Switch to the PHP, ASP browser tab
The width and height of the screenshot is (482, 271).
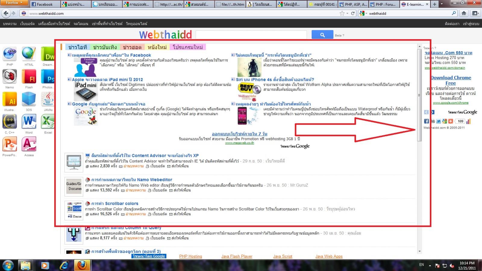point(353,4)
